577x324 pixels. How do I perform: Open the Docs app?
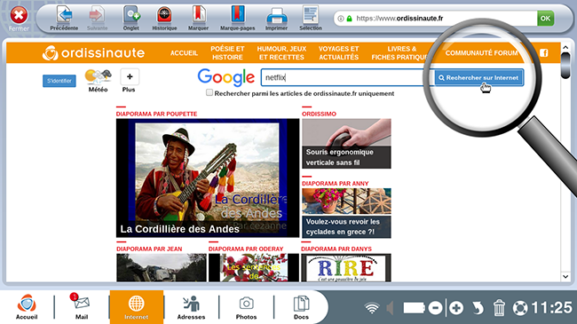tap(301, 307)
